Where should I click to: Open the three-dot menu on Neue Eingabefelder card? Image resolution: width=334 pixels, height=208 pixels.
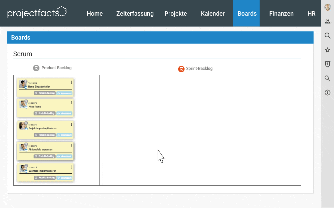point(71,82)
